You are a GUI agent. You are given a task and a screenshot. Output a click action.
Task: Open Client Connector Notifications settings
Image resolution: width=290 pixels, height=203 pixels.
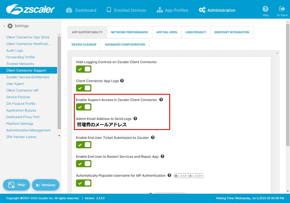coord(28,44)
